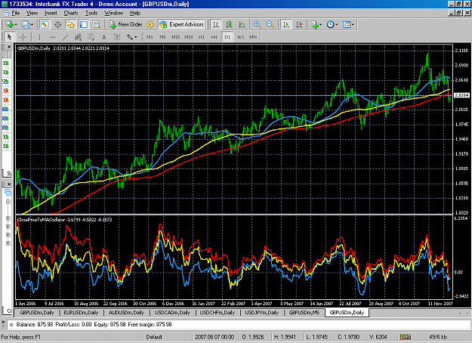Image resolution: width=472 pixels, height=343 pixels.
Task: Switch timeframe to H4
Action: click(x=214, y=37)
